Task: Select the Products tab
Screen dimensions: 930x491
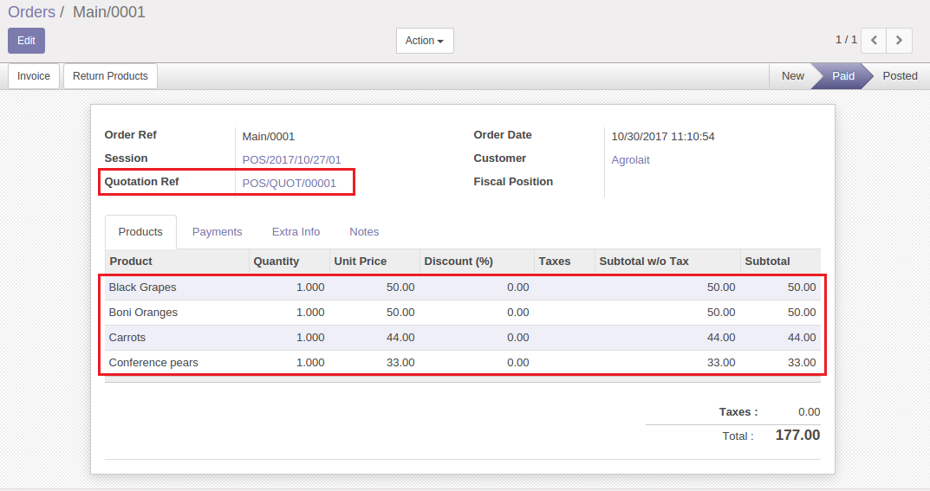Action: tap(140, 232)
